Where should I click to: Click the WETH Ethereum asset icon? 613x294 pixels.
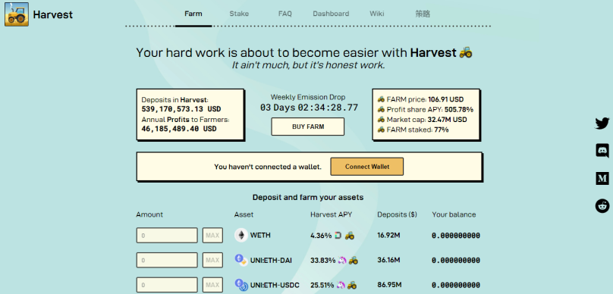[x=241, y=236]
